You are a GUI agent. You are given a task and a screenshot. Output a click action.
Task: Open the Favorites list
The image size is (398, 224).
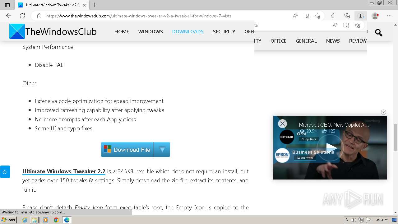click(x=333, y=16)
